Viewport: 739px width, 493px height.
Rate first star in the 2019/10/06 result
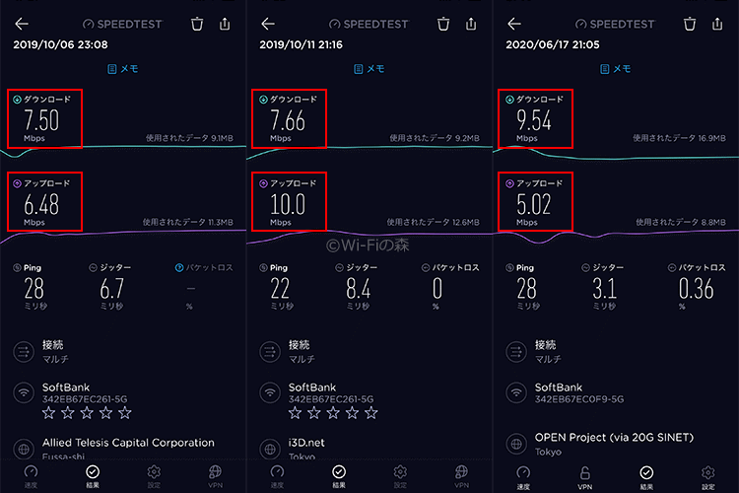48,413
